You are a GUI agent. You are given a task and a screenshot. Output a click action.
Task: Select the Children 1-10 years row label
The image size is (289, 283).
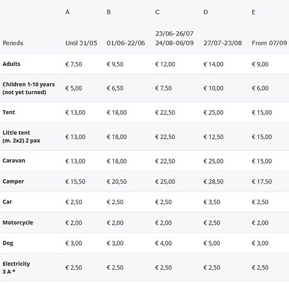pyautogui.click(x=28, y=88)
